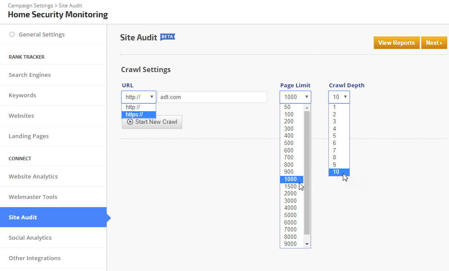449x271 pixels.
Task: Click the BETA badge beside Site Audit
Action: (x=168, y=37)
